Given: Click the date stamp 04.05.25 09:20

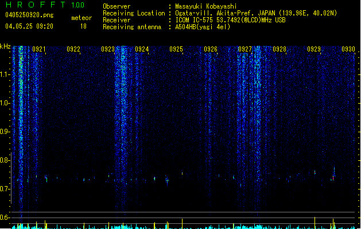Looking at the screenshot, I should [x=29, y=26].
